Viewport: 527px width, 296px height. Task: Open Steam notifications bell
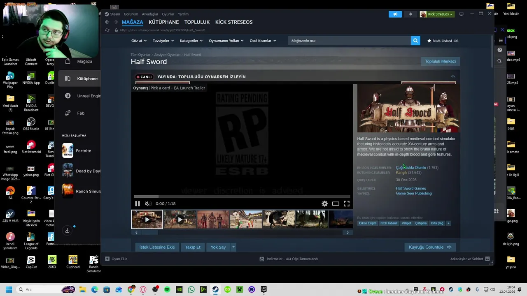coord(410,14)
